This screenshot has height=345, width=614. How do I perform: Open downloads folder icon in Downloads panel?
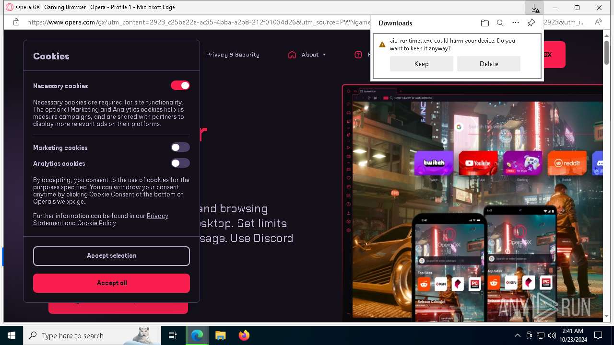pyautogui.click(x=485, y=23)
